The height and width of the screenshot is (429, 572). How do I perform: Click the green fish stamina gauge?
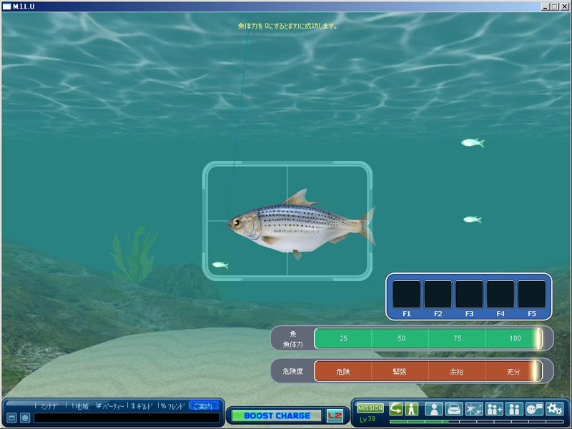(x=428, y=338)
